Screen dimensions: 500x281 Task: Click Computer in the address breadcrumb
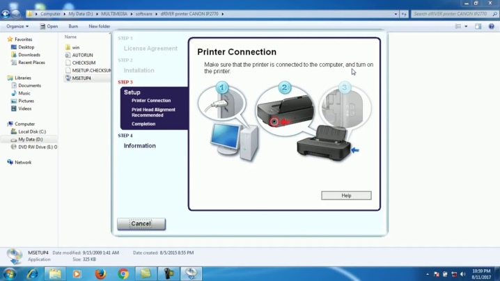(x=50, y=14)
